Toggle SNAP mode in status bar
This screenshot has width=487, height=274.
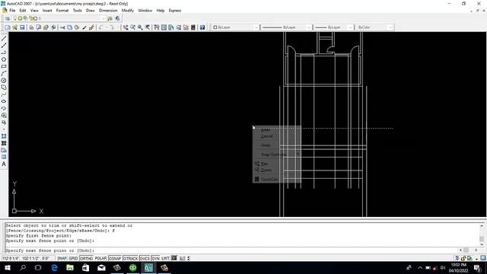click(x=62, y=258)
